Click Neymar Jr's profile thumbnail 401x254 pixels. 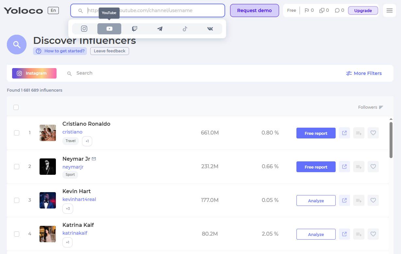pyautogui.click(x=48, y=167)
